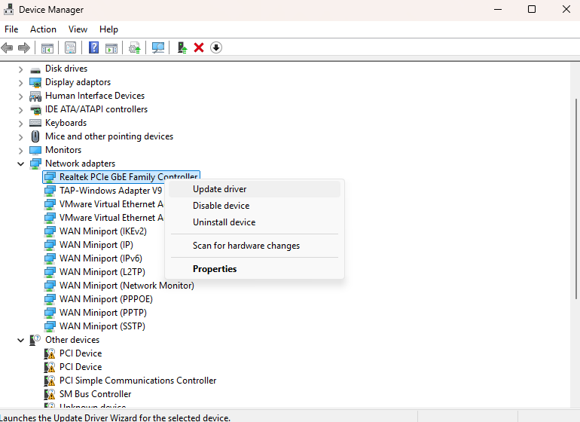
Task: Click the Help toolbar icon
Action: pyautogui.click(x=94, y=47)
